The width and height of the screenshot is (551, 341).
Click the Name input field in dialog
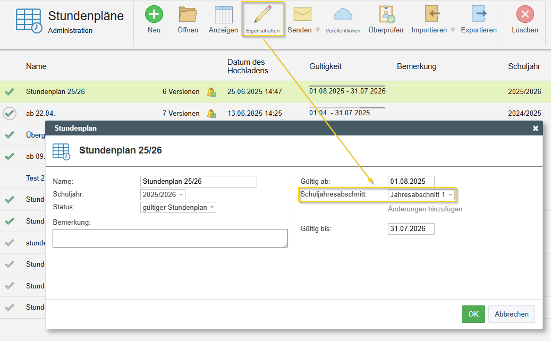point(199,182)
